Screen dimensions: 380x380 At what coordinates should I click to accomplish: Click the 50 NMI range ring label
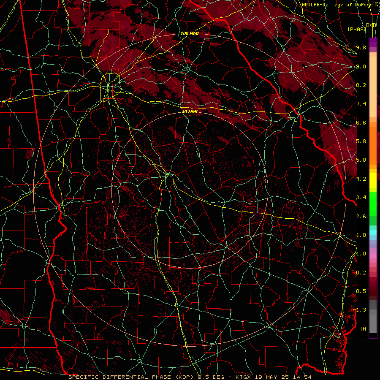[190, 111]
